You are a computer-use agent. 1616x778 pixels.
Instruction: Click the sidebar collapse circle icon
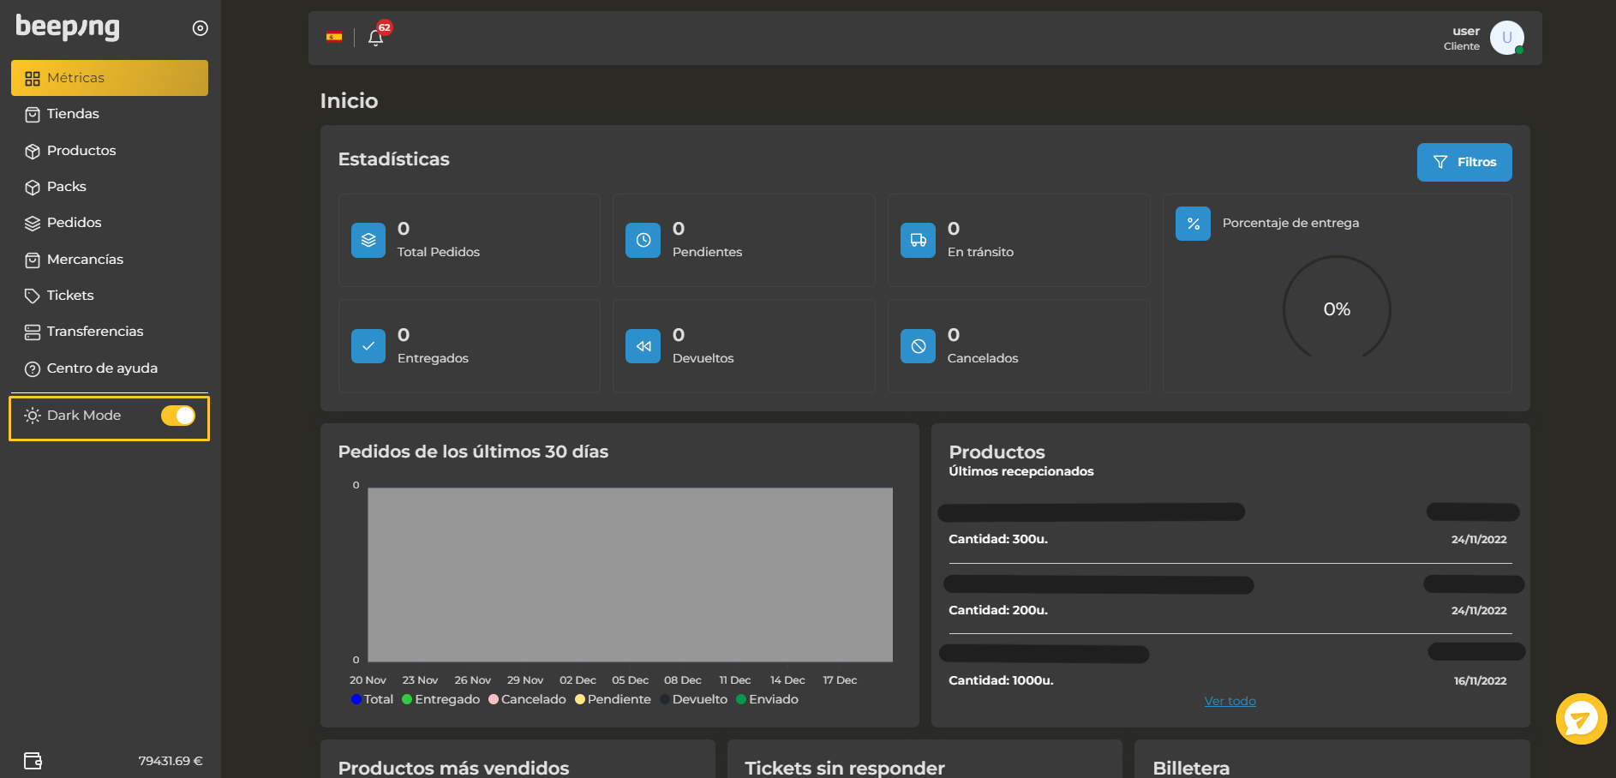200,28
